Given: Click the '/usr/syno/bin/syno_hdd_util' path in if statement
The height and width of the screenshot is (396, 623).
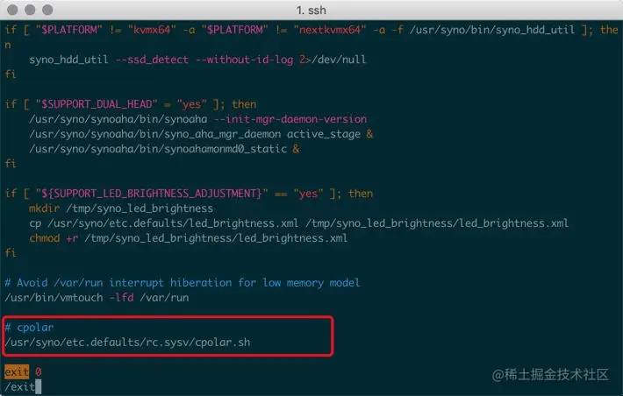Looking at the screenshot, I should [492, 30].
